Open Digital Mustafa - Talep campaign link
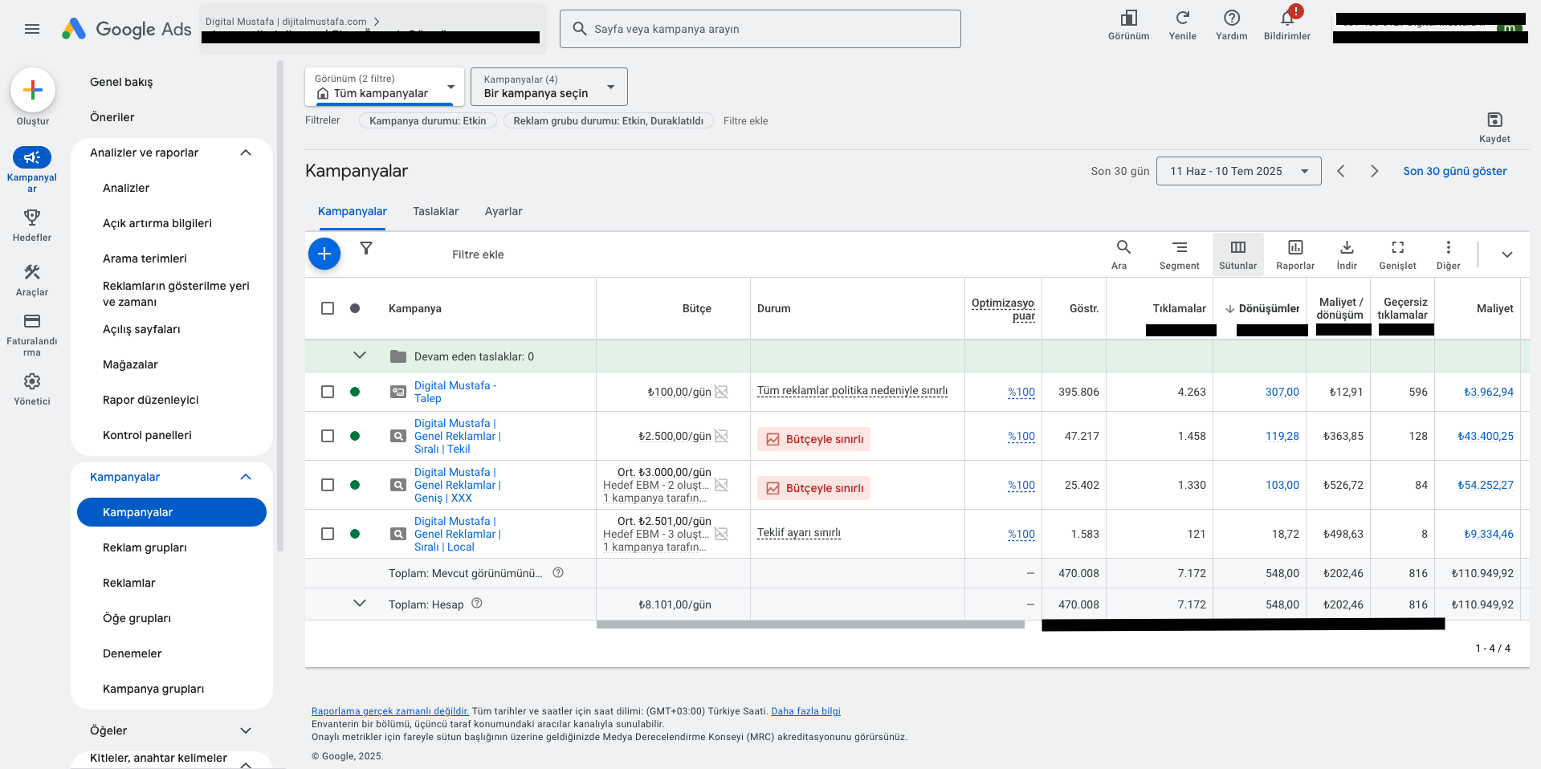The image size is (1541, 769). pos(455,392)
